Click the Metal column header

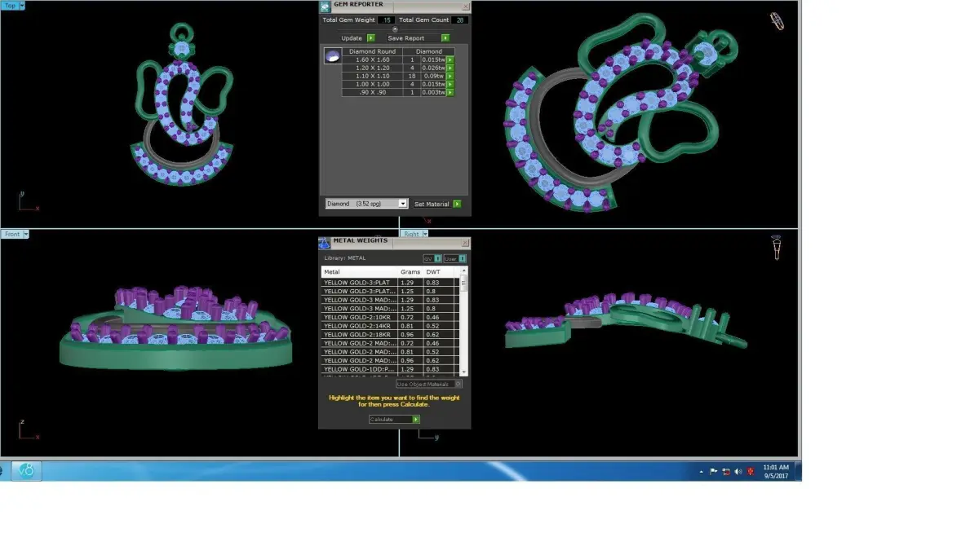pos(360,272)
